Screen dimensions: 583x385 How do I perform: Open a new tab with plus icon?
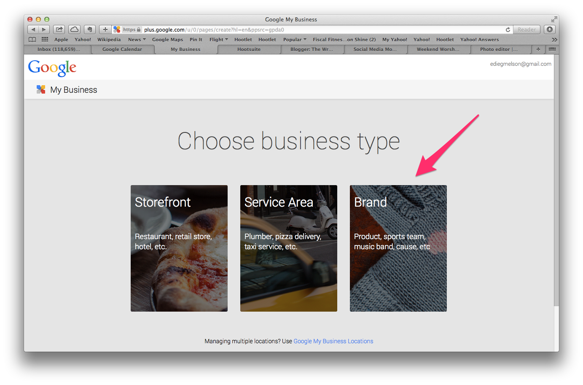(538, 49)
